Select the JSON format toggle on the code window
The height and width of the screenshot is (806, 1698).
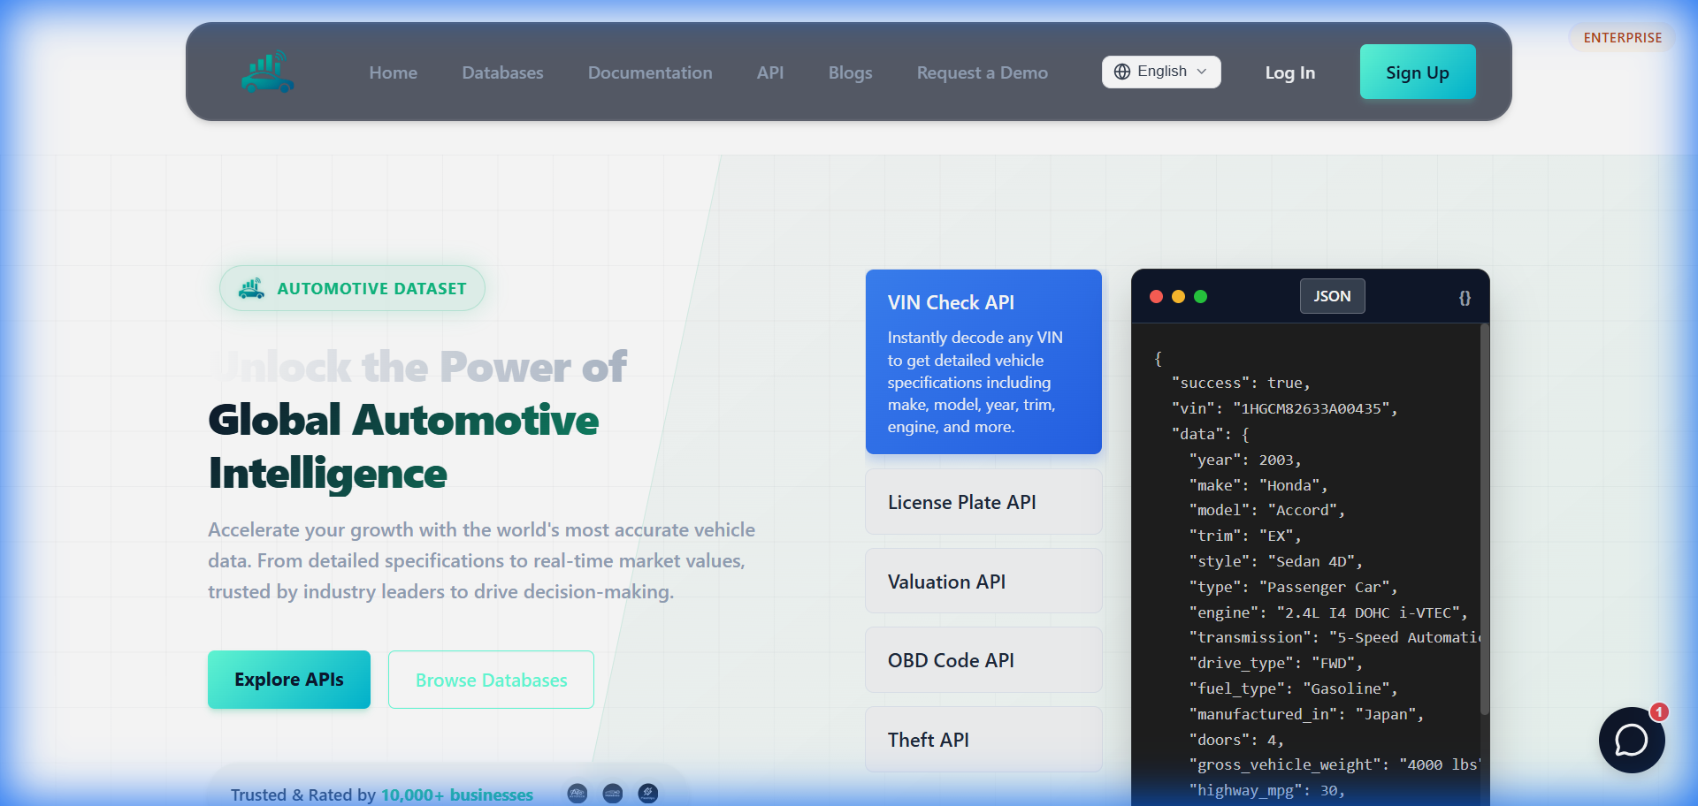pyautogui.click(x=1332, y=296)
